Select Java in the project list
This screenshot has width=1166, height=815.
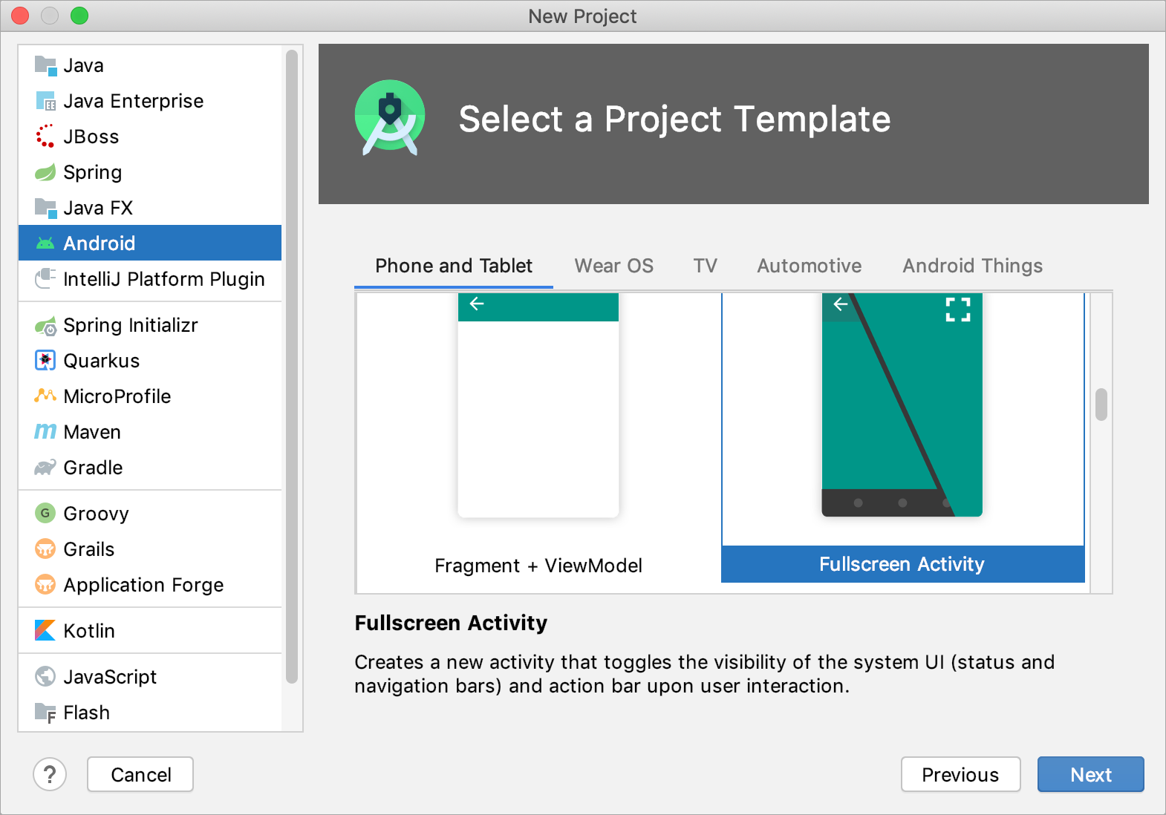tap(83, 65)
